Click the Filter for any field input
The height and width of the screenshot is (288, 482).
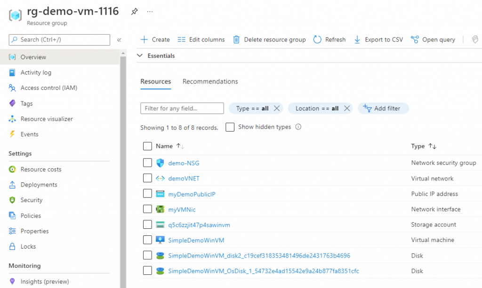tap(182, 109)
